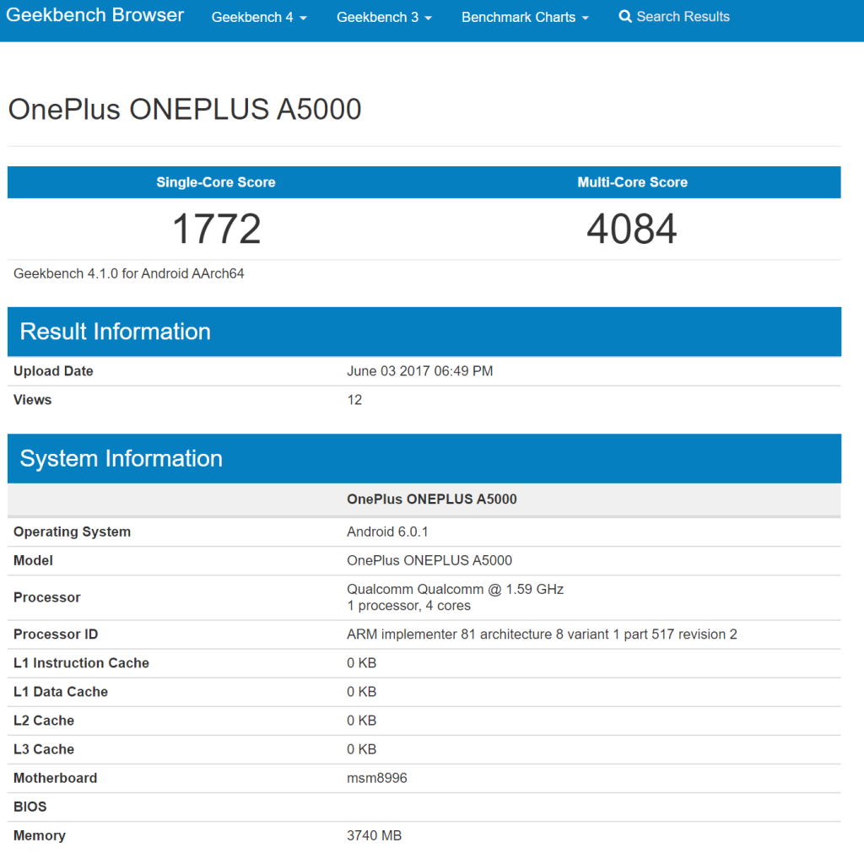The image size is (864, 864).
Task: Open the Geekbench Browser home logo
Action: point(94,15)
